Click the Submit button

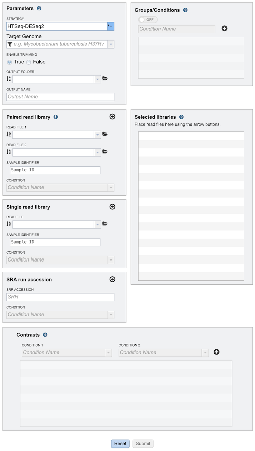(143, 443)
